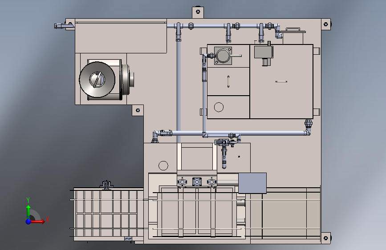
Task: Click the red X axis arrow of the triad
Action: tap(37, 222)
